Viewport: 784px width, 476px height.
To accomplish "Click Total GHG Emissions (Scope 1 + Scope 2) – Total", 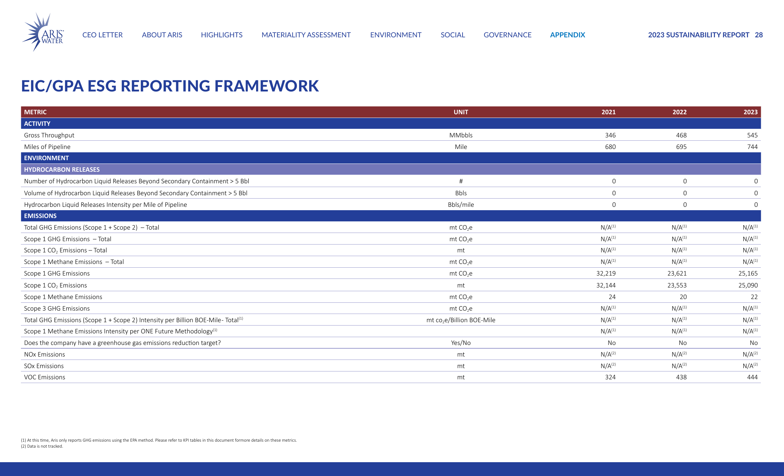I will click(x=91, y=227).
